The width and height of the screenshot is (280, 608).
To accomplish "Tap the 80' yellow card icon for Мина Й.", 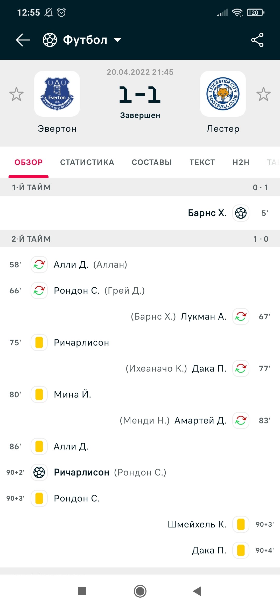I will (39, 394).
